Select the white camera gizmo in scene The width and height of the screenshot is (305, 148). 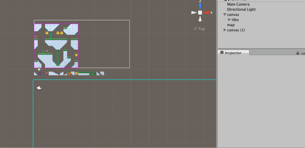(x=39, y=88)
